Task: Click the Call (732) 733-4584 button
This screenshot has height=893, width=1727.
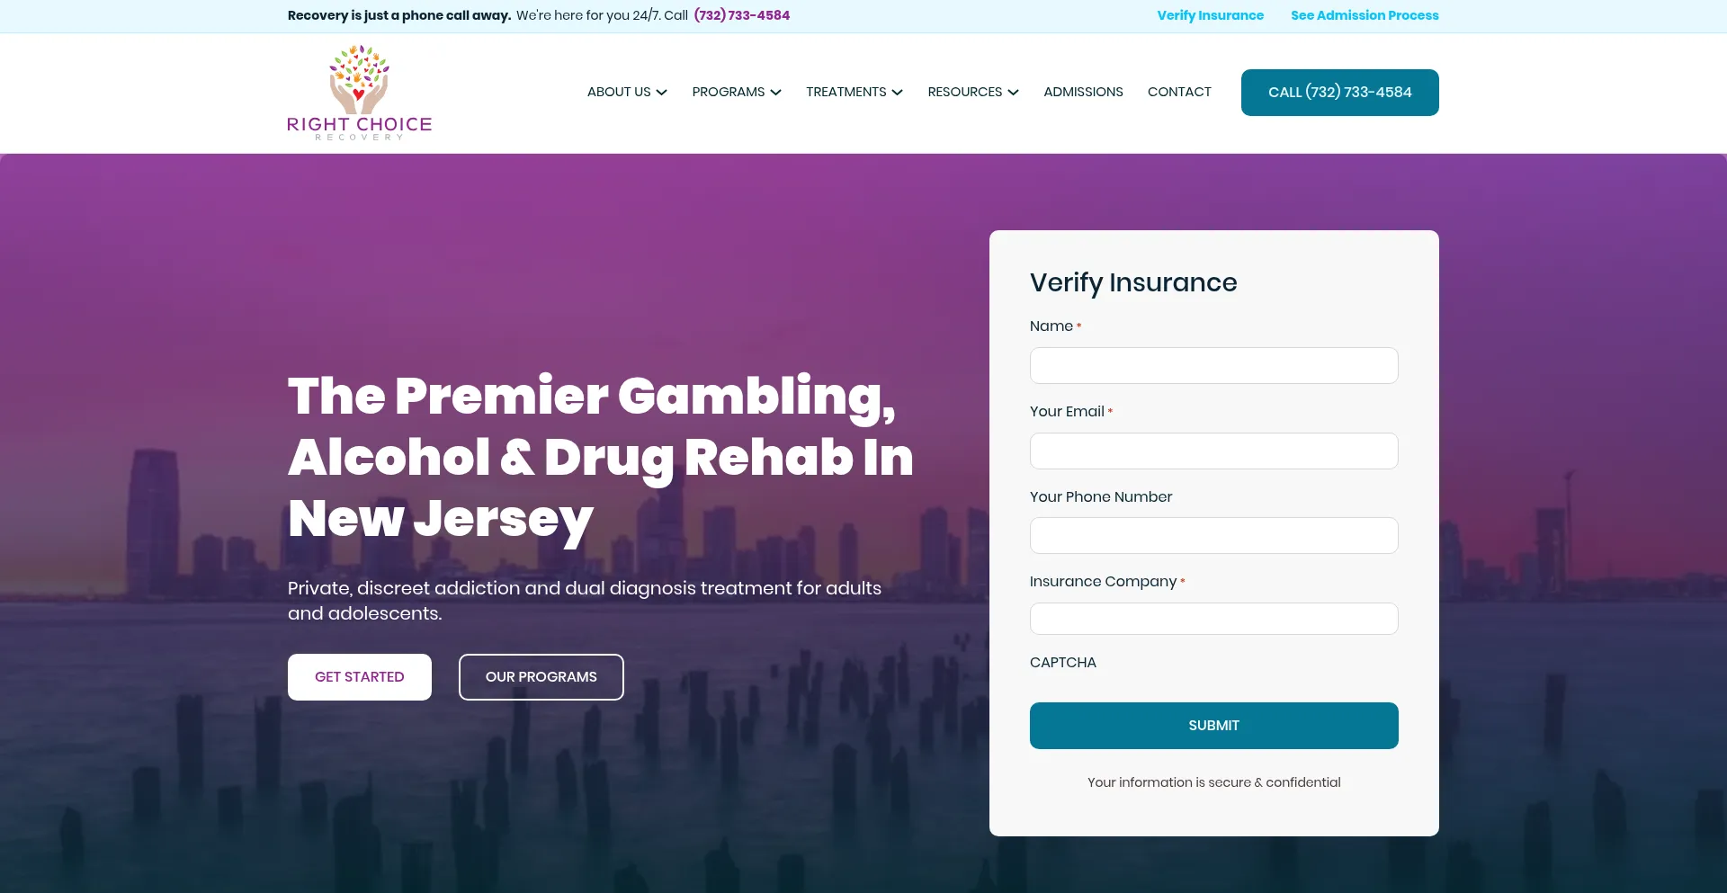Action: 1339,93
